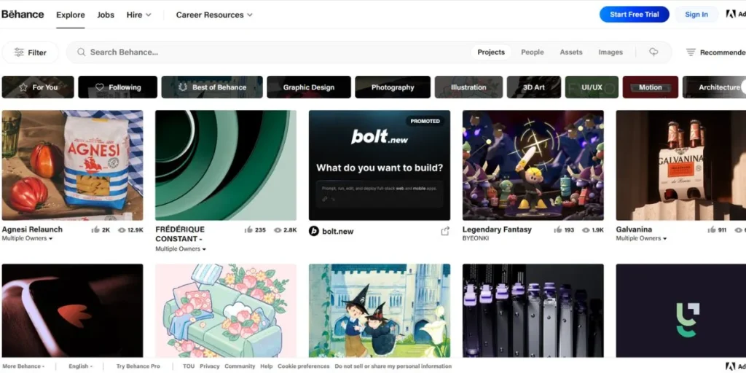746x373 pixels.
Task: Click the views eye icon on Legendary Fantasy
Action: coord(586,229)
